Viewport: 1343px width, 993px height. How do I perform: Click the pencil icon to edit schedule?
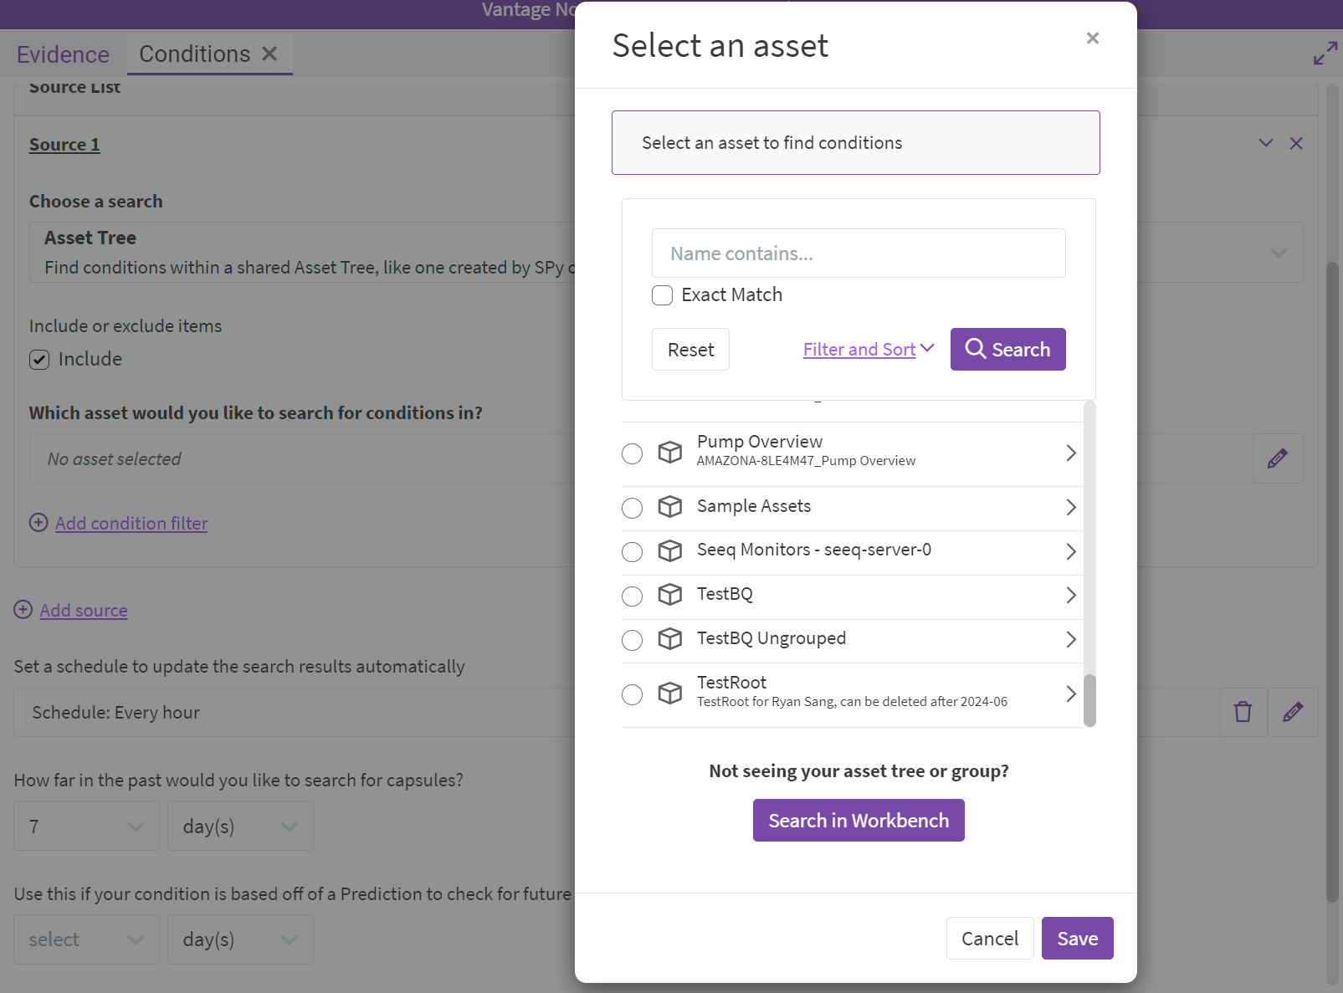[1292, 712]
